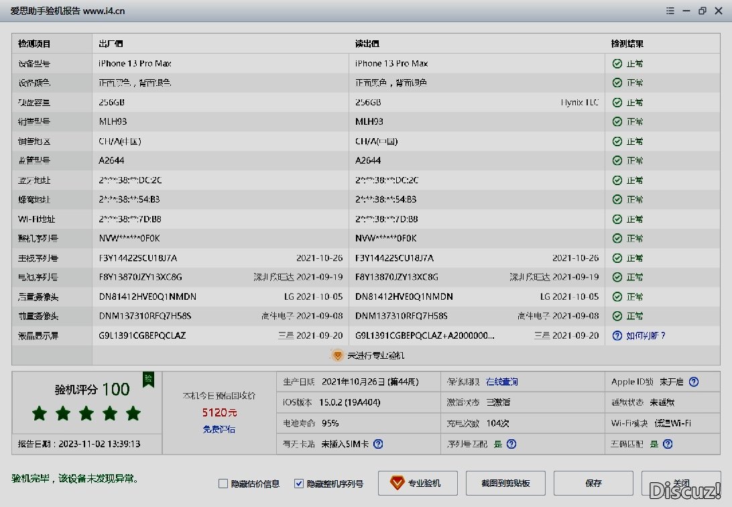Uncheck the 隐藏整机序列号 checkbox
The height and width of the screenshot is (507, 732).
(x=299, y=484)
